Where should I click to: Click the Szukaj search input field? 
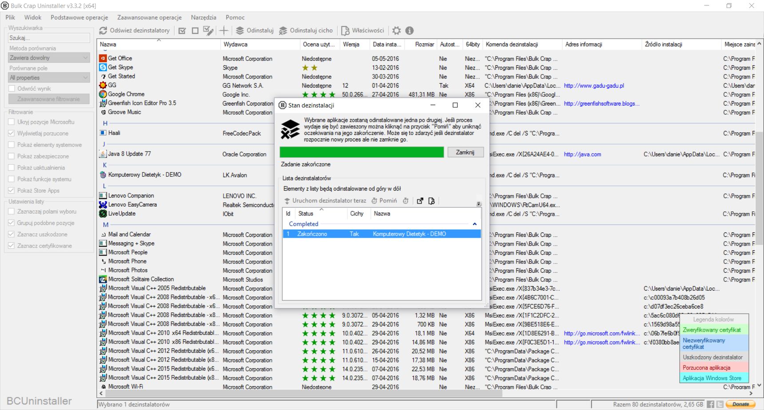pos(49,38)
